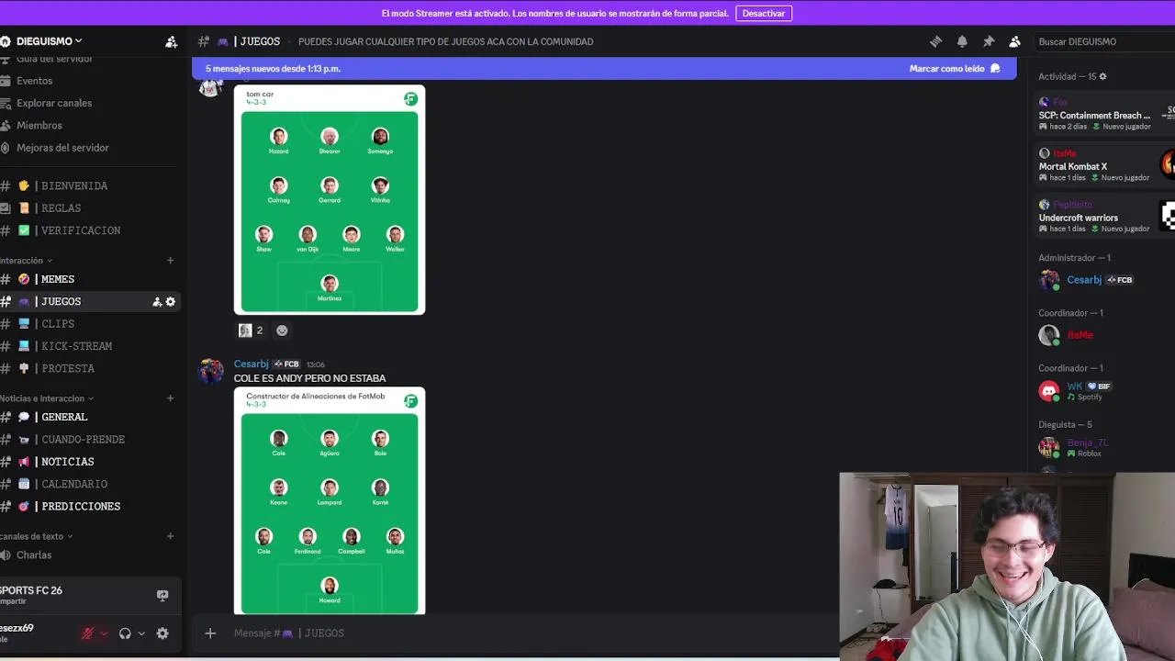Add channel to Noticias e Interaccion plus icon
The width and height of the screenshot is (1175, 661).
170,398
